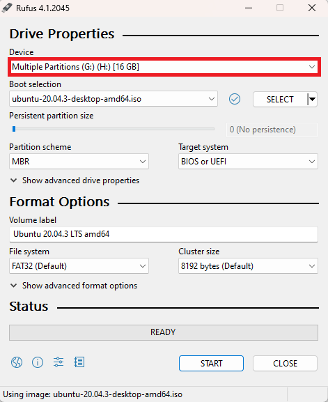The width and height of the screenshot is (328, 402).
Task: Expand Show advanced format options
Action: pyautogui.click(x=74, y=286)
